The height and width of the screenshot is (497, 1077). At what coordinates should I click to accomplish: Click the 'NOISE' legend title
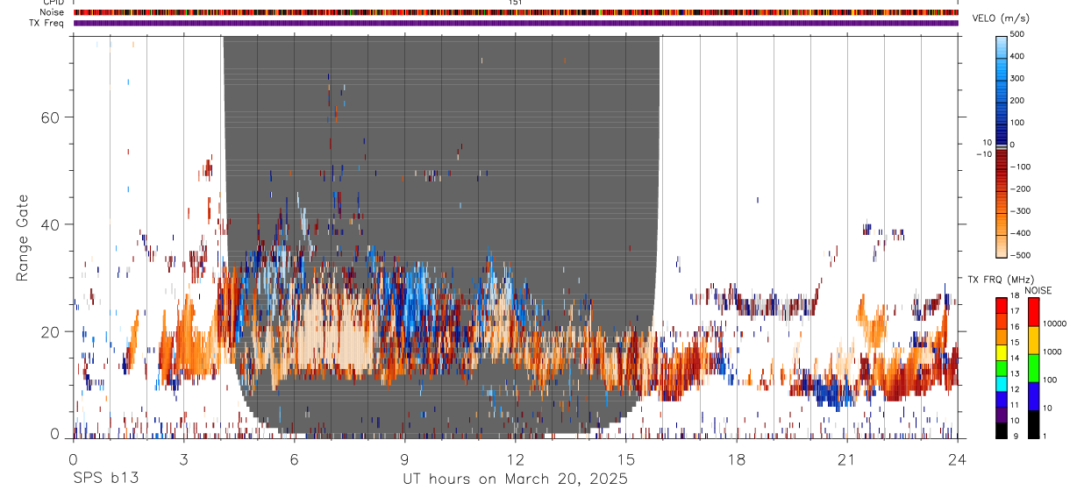(x=1038, y=290)
